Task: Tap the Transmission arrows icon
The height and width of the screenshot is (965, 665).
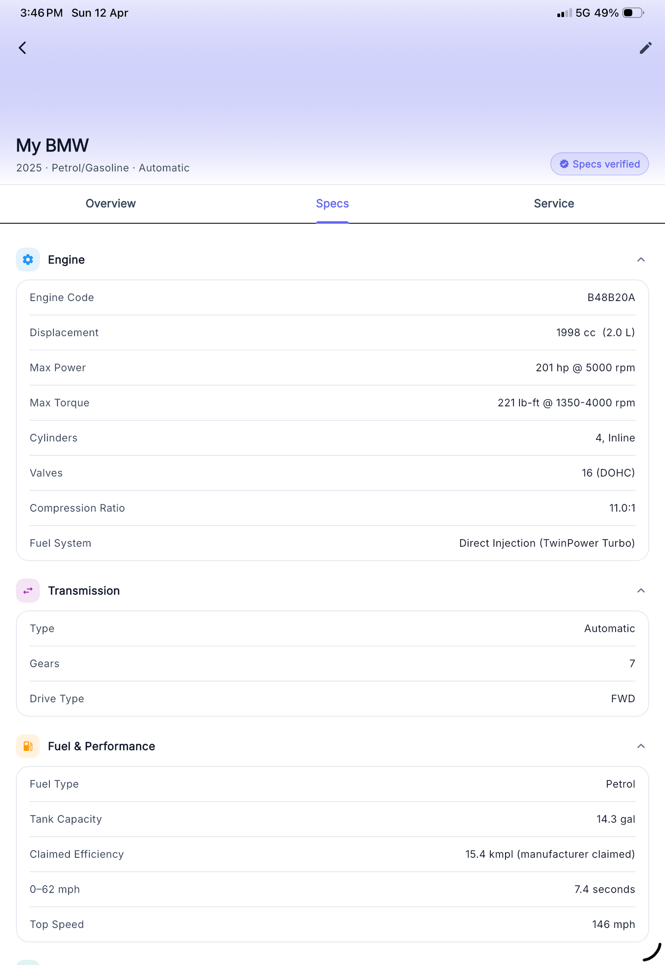Action: [28, 591]
